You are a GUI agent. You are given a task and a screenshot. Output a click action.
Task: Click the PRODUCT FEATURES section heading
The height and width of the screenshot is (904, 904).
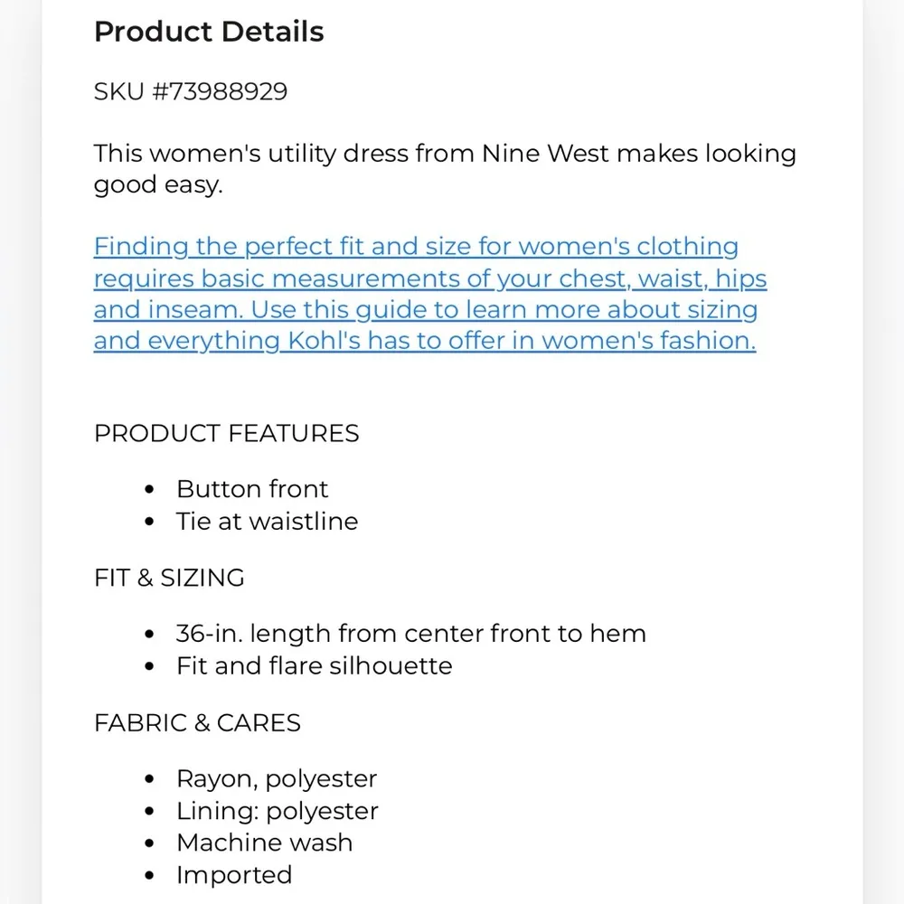click(226, 433)
